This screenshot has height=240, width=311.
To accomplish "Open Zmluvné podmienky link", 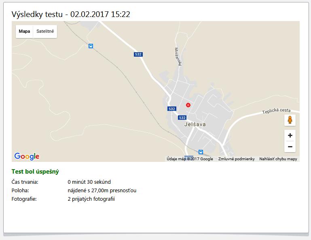I will click(237, 159).
